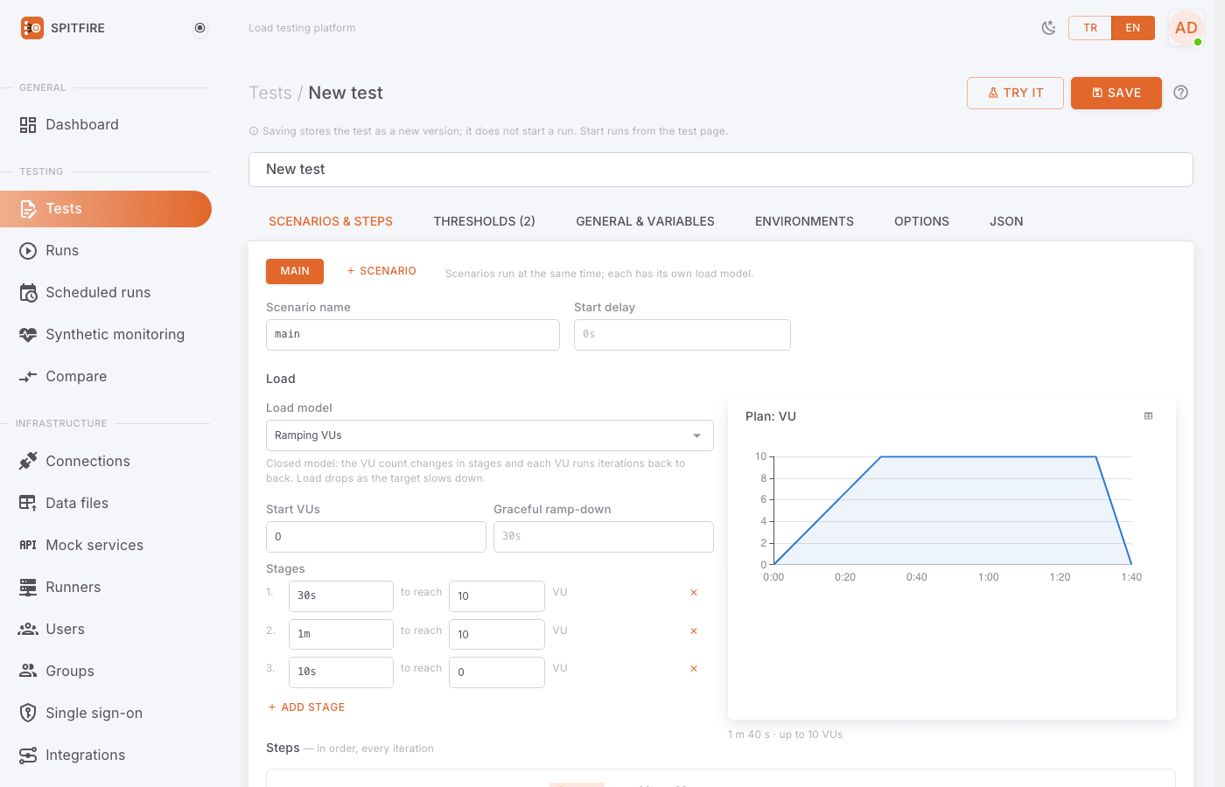Click the Start delay input

682,335
